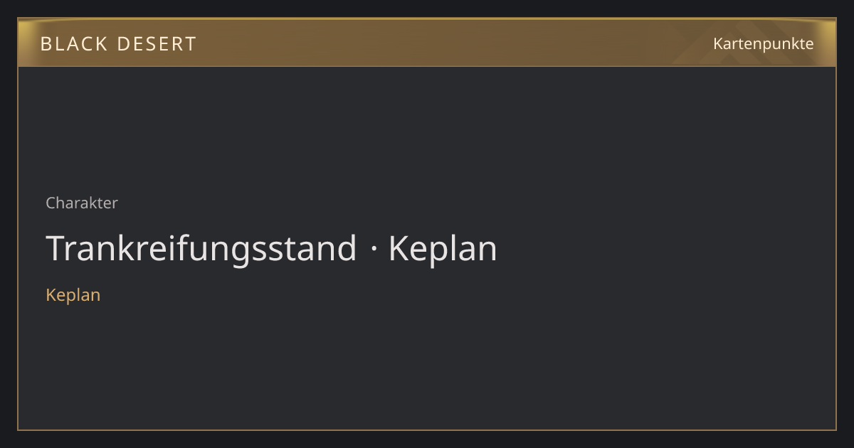This screenshot has height=448, width=854.
Task: Click the Trankreifungsstand · Keplan heading
Action: (x=271, y=250)
